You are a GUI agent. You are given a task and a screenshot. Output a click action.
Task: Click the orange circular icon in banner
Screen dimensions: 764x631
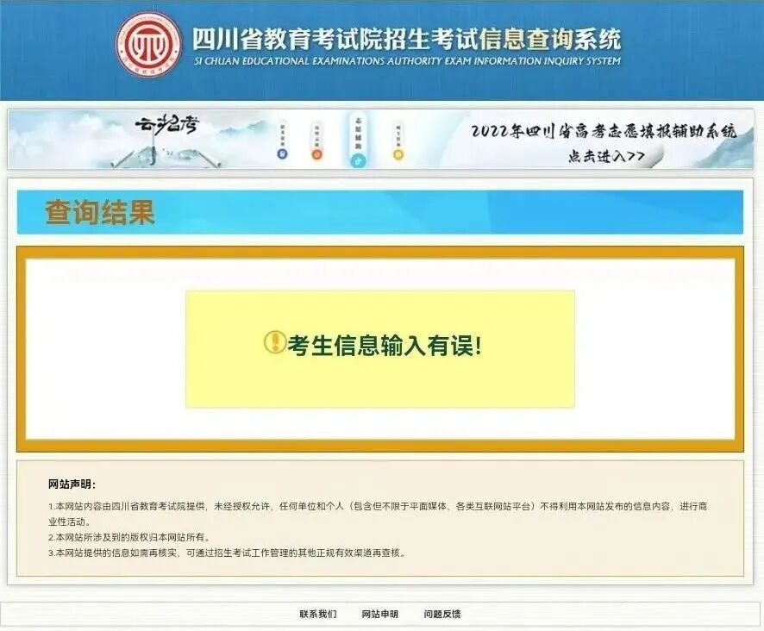[316, 154]
